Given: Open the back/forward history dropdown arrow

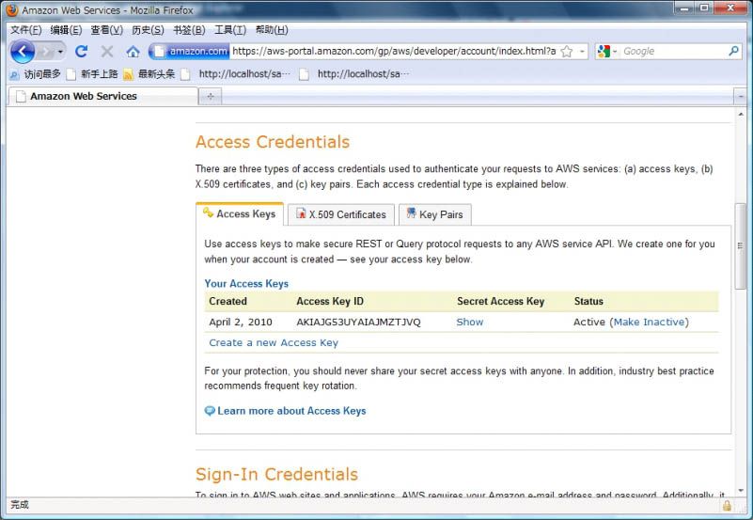Looking at the screenshot, I should 60,52.
